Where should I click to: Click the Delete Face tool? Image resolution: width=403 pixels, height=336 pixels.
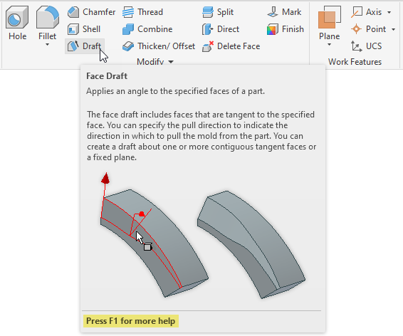click(231, 46)
